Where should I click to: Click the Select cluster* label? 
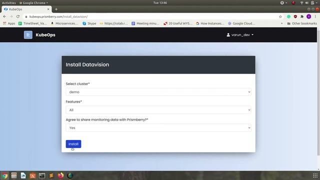(77, 84)
